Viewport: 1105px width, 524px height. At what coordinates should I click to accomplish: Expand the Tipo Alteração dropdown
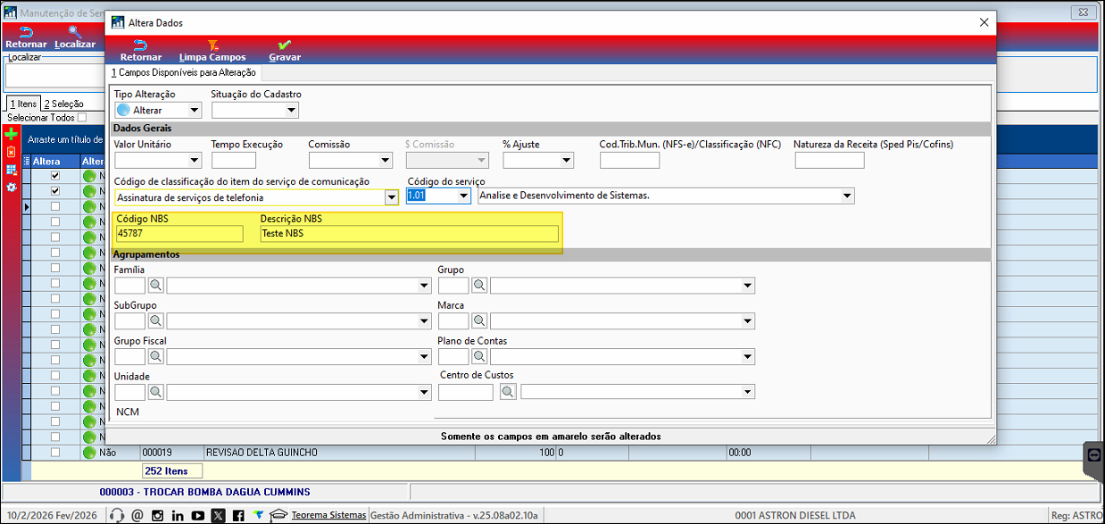pos(194,111)
